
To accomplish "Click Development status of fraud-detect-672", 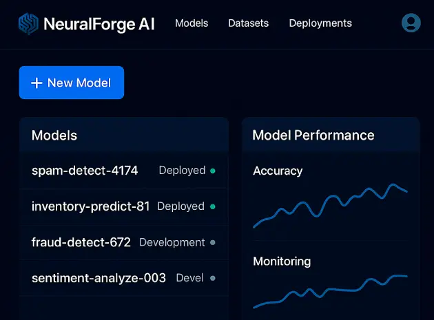I will click(x=172, y=242).
